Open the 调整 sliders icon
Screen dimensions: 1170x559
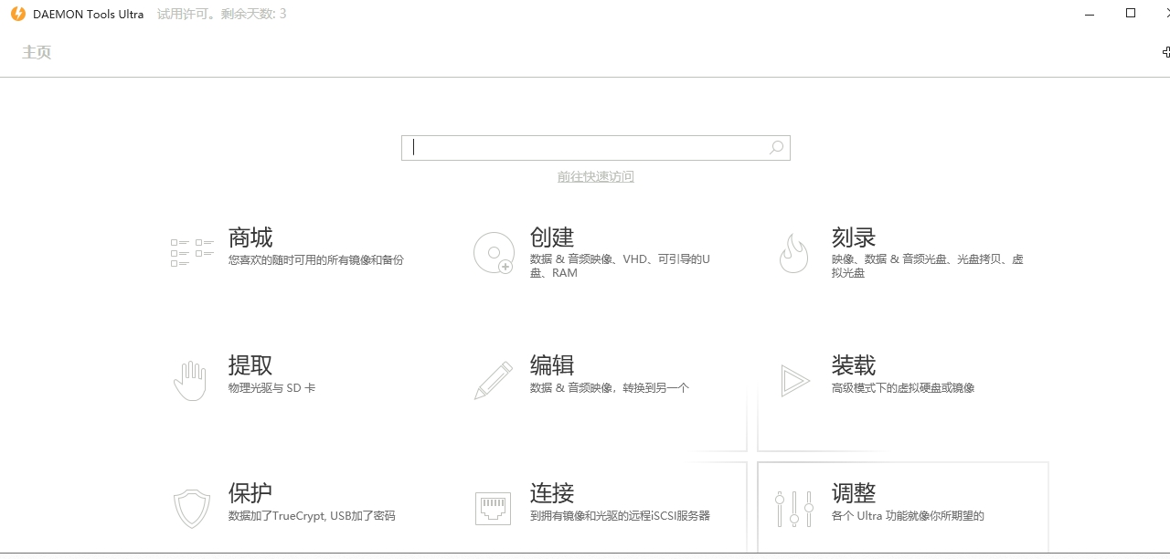(x=794, y=508)
